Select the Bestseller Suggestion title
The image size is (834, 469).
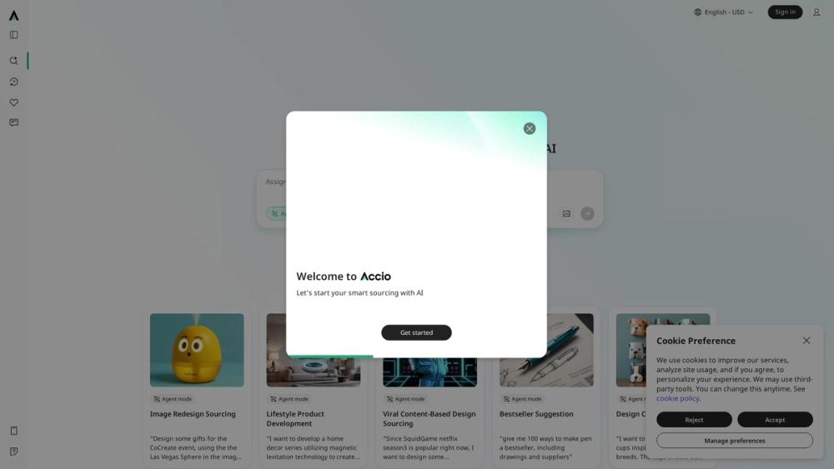pyautogui.click(x=536, y=414)
